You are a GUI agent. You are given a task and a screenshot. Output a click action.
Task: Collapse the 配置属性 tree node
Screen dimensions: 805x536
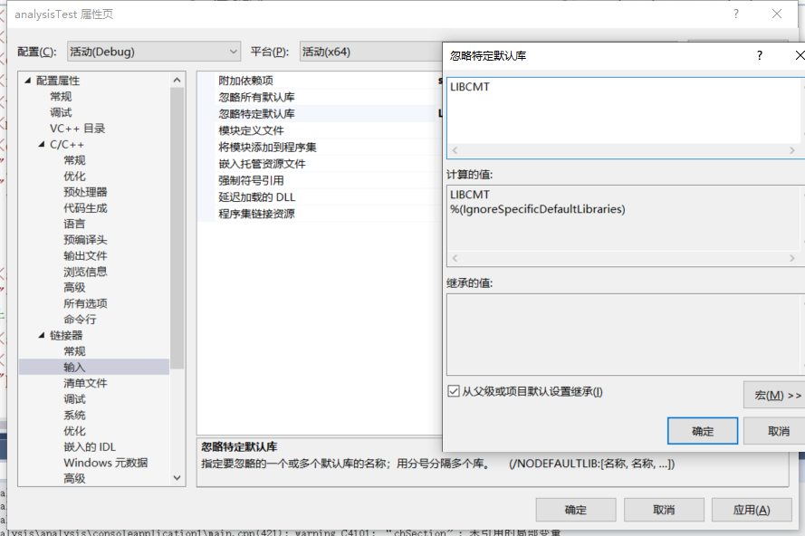click(x=27, y=80)
